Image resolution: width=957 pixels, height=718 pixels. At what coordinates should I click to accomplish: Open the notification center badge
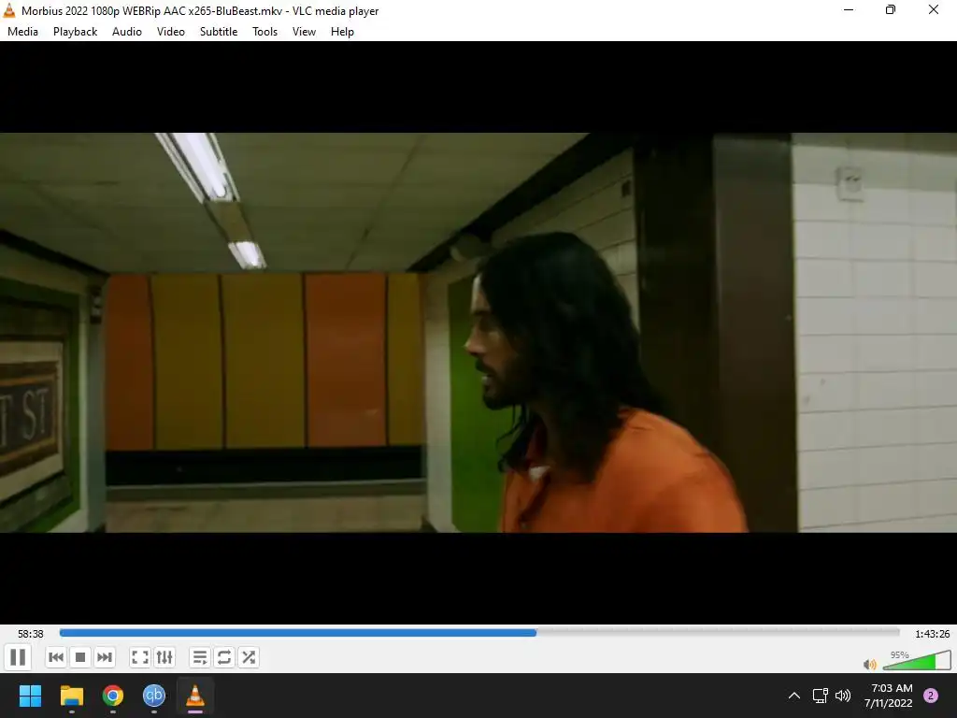click(x=931, y=696)
